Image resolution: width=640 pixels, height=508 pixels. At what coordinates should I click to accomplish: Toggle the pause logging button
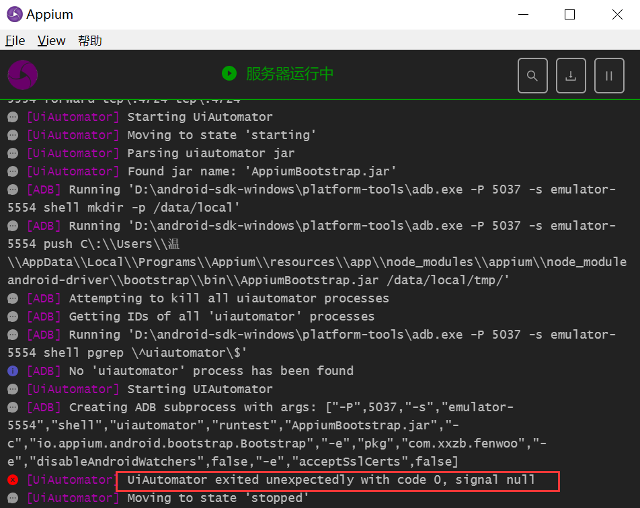coord(609,75)
